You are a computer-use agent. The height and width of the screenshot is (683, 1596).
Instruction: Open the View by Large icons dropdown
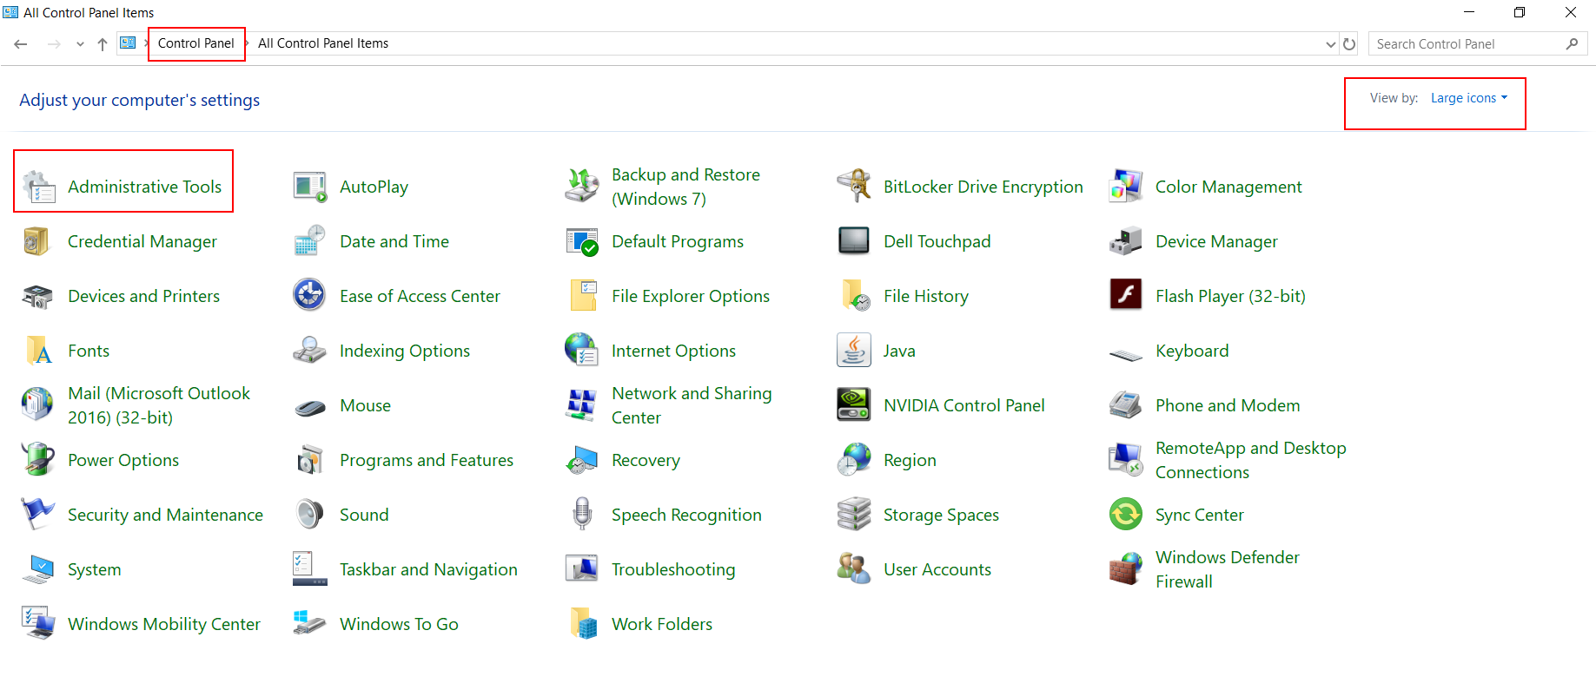1468,98
